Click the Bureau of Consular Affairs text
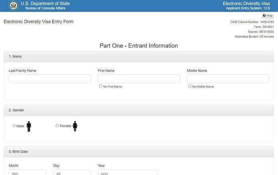The height and width of the screenshot is (175, 278). pos(45,8)
